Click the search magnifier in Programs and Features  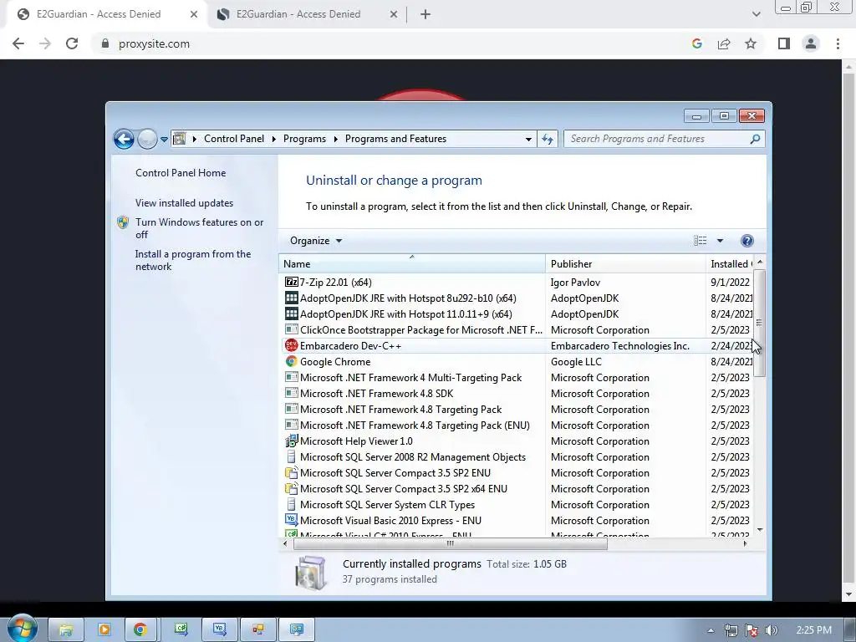[755, 140]
